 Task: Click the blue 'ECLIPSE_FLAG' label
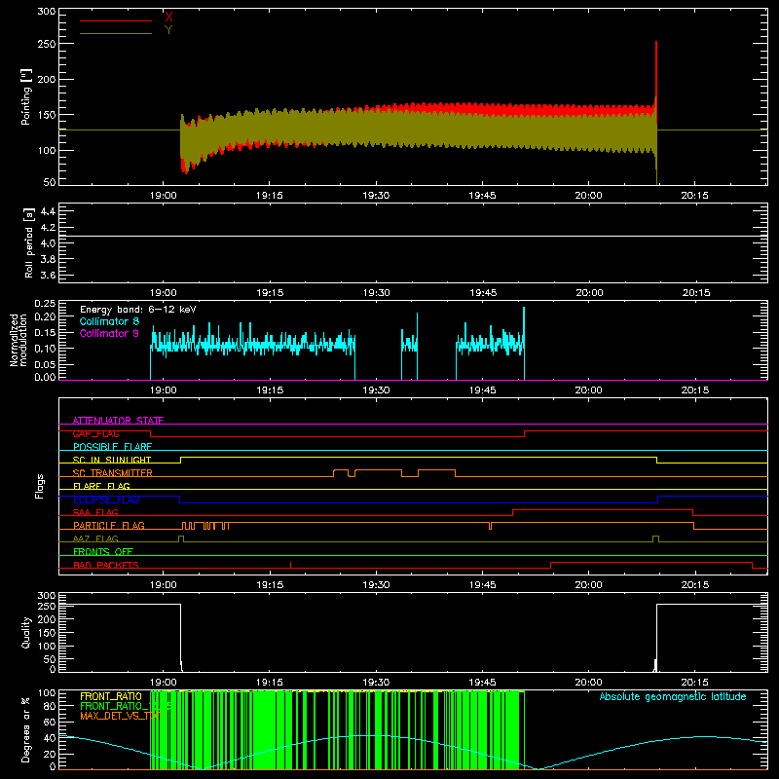106,500
